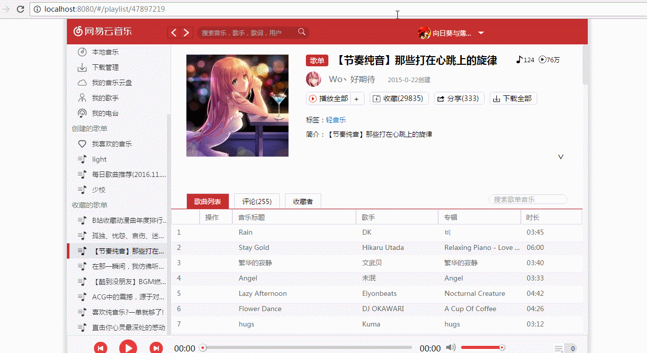Click the search magnifier icon

click(301, 32)
